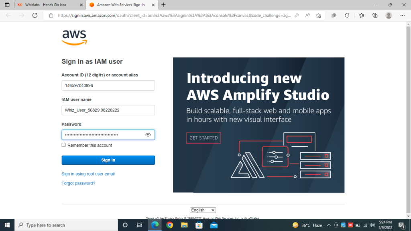411x231 pixels.
Task: Click the Forgot password link
Action: (x=78, y=183)
